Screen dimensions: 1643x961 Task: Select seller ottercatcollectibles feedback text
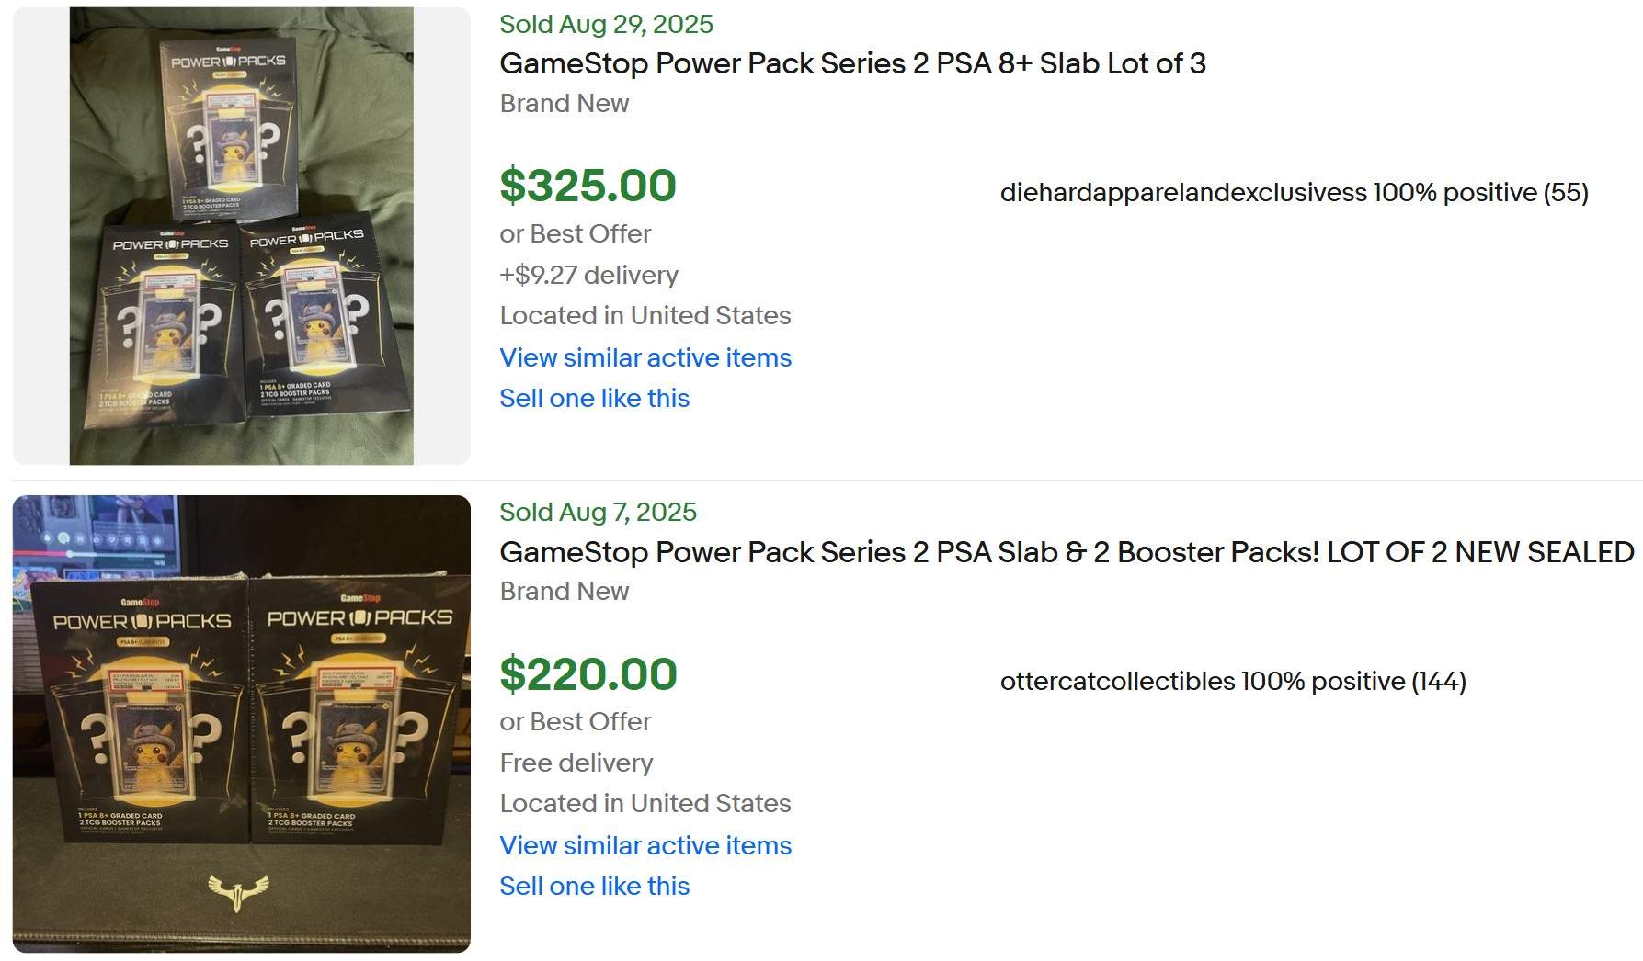(1232, 681)
